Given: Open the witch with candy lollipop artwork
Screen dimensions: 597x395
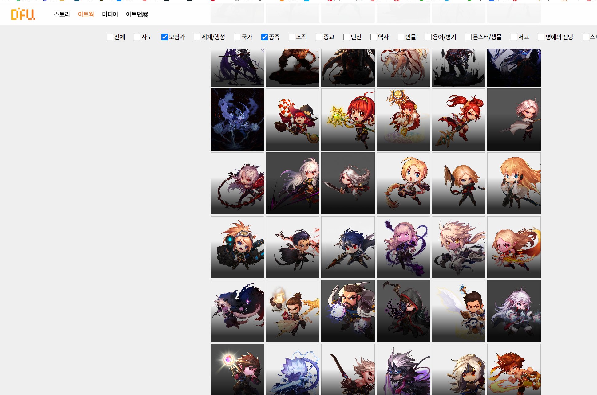Looking at the screenshot, I should point(293,119).
